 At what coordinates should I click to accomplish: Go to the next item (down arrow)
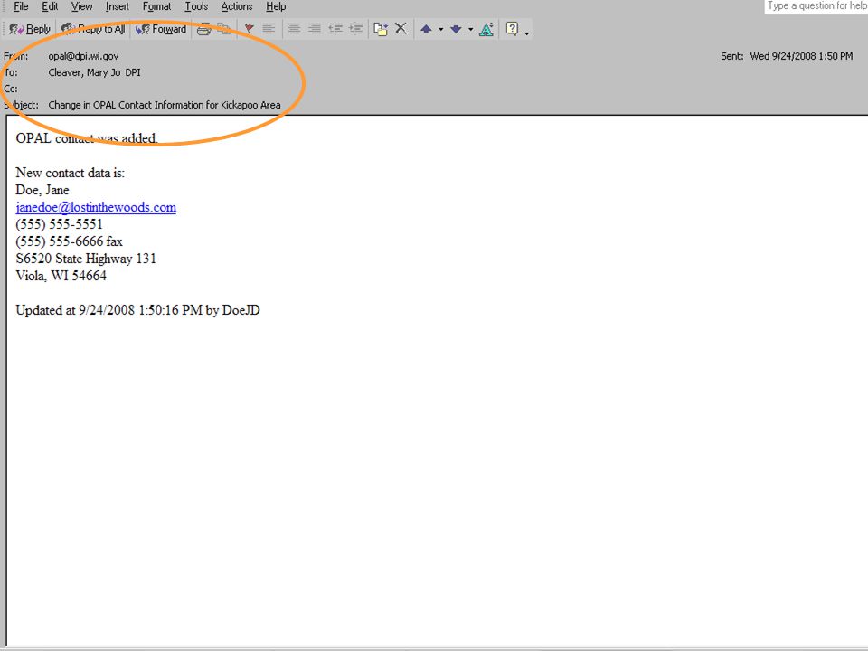pos(456,29)
